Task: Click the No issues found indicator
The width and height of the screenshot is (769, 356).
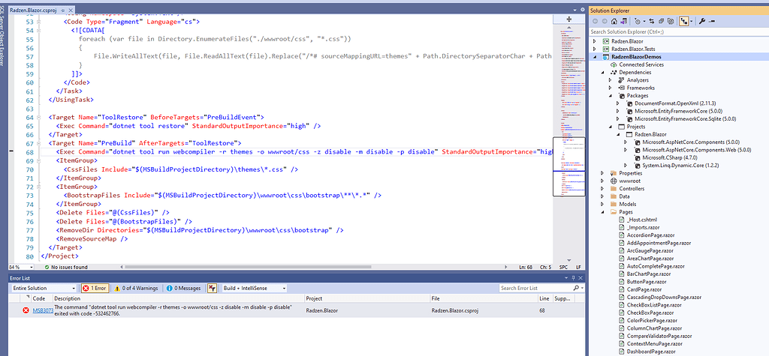Action: coord(66,268)
